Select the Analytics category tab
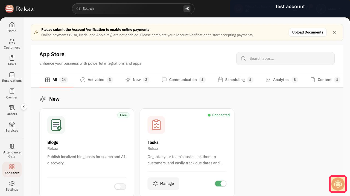This screenshot has width=350, height=196. point(282,80)
